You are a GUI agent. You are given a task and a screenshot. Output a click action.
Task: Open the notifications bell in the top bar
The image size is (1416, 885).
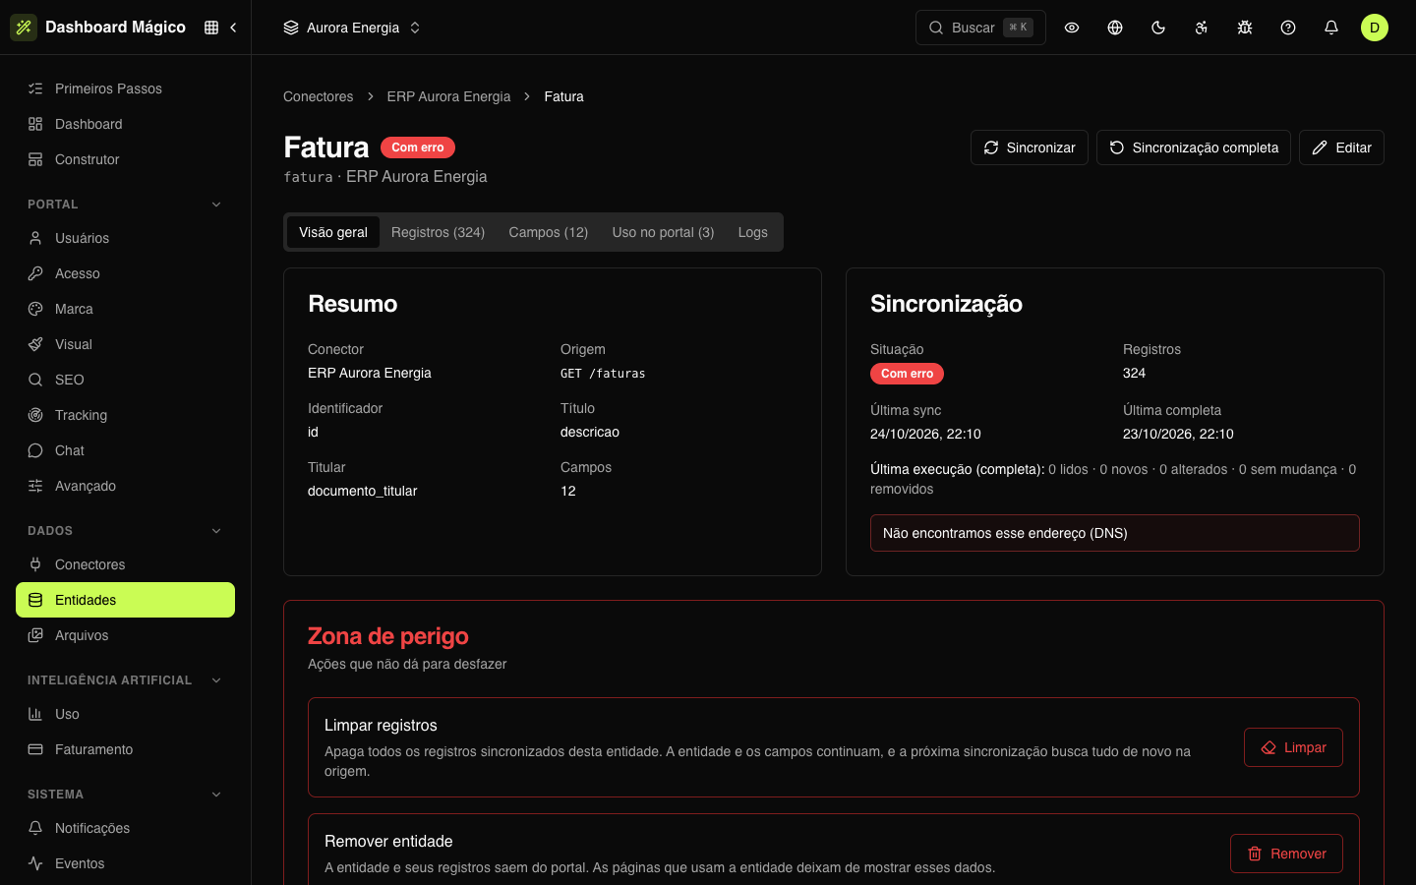1331,28
